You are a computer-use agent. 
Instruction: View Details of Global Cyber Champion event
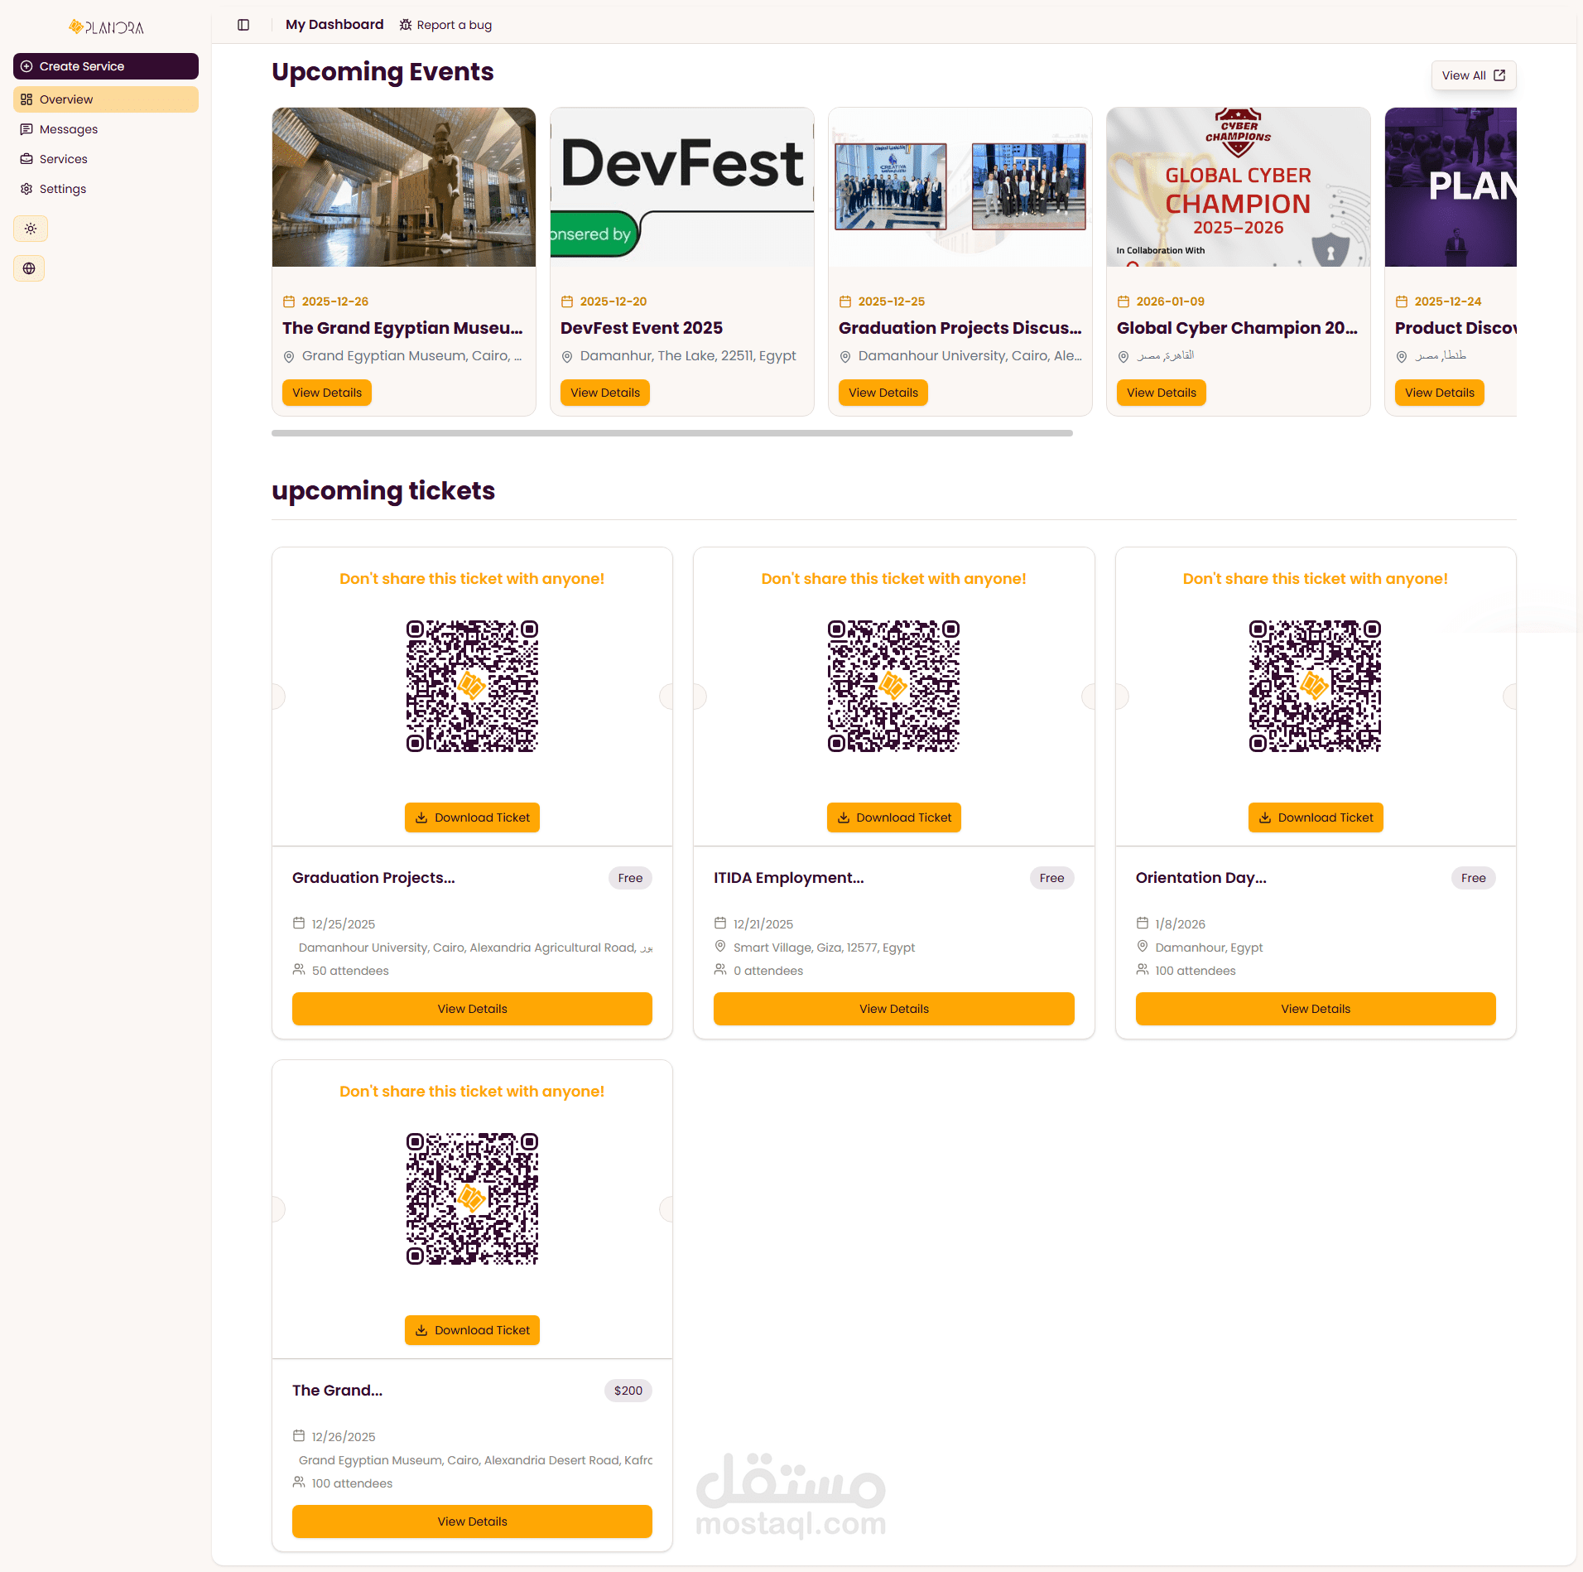[x=1162, y=393]
